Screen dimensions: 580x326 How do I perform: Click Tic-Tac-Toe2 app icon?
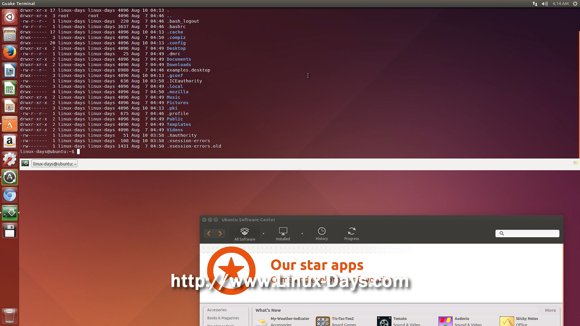(x=323, y=321)
